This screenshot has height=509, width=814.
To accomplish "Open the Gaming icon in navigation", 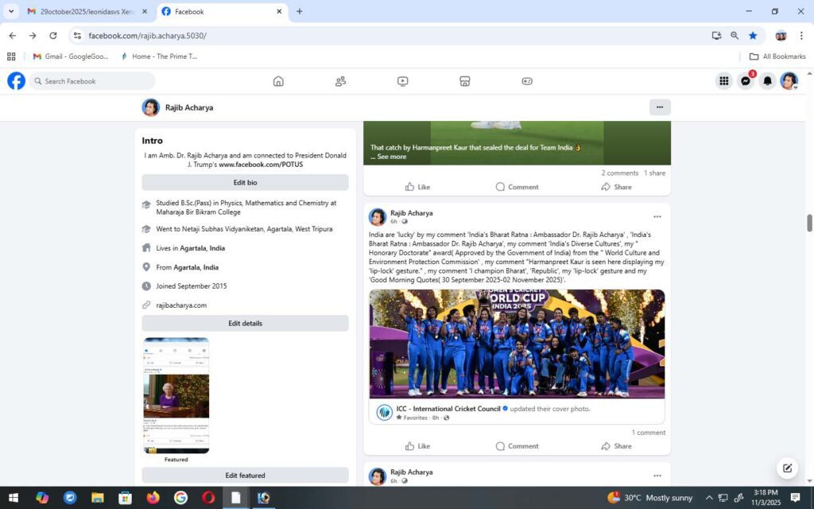I will coord(527,81).
